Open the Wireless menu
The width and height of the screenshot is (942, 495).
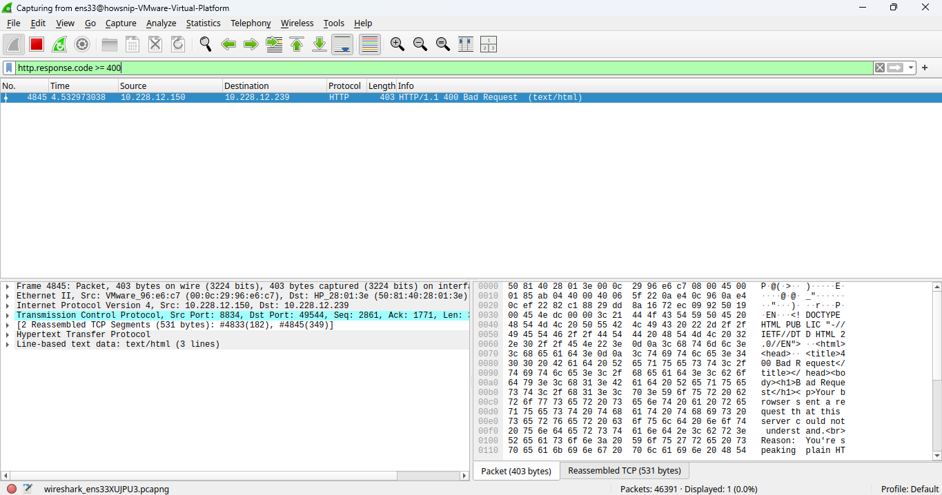point(297,23)
